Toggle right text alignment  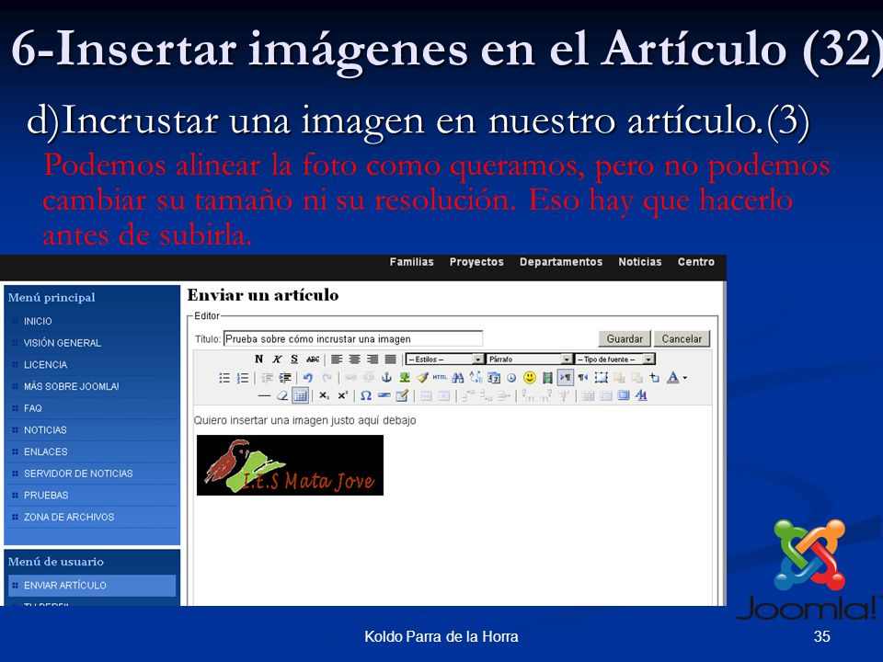(x=373, y=360)
